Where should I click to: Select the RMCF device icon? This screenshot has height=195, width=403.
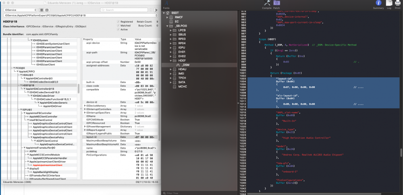[171, 17]
